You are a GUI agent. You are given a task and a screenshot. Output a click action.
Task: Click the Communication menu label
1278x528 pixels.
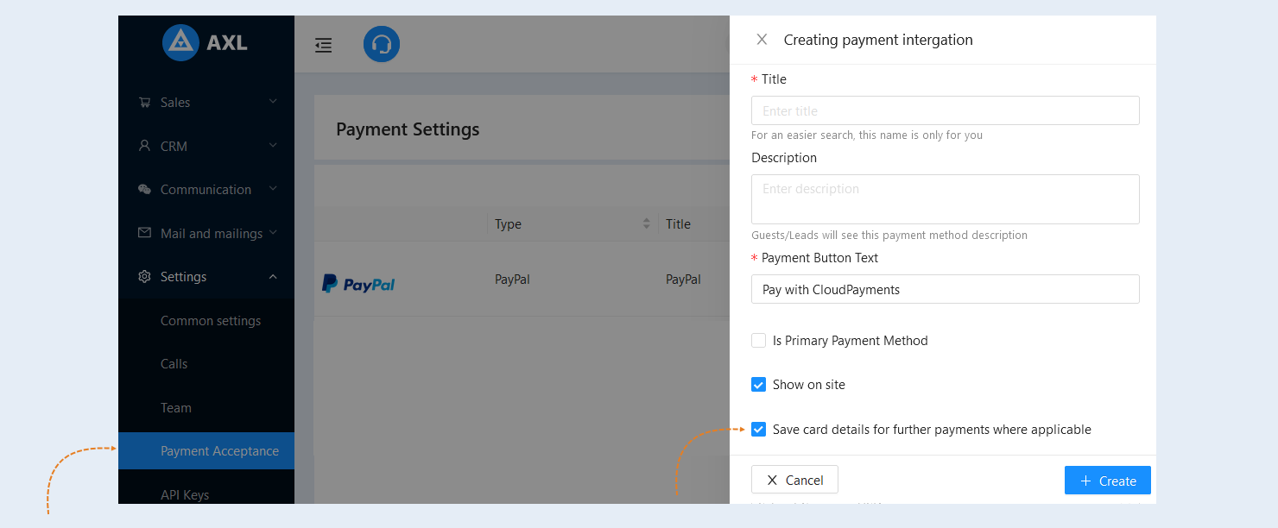pos(206,189)
